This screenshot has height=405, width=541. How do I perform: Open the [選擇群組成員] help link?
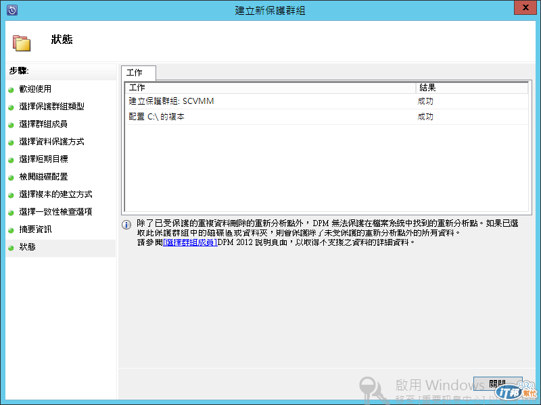coord(190,242)
